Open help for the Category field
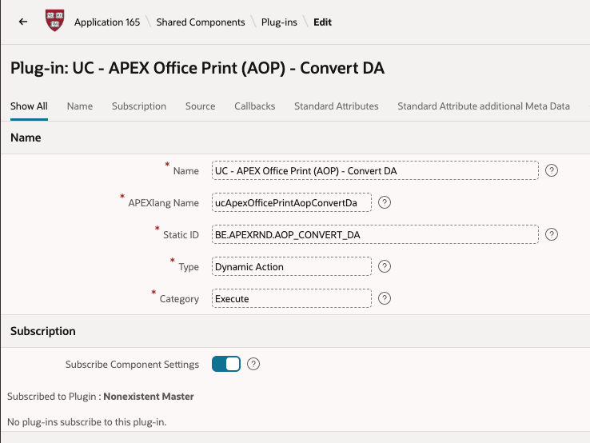Viewport: 590px width, 443px height. pos(385,298)
